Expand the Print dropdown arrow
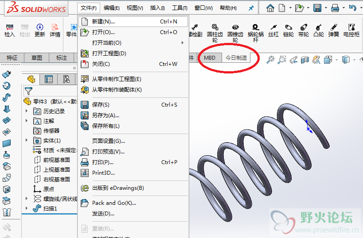This screenshot has width=363, height=238. (343, 8)
